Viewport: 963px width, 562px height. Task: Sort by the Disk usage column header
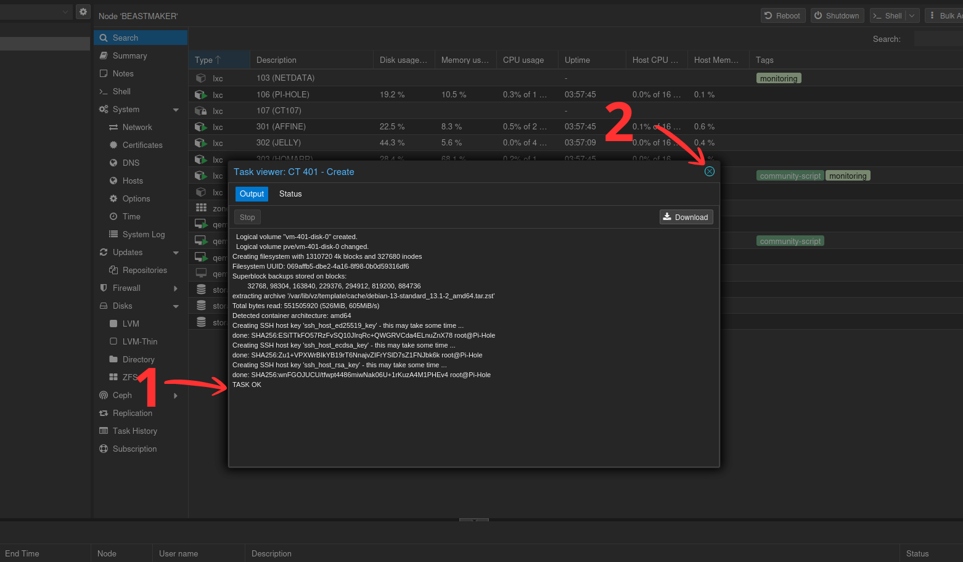coord(404,60)
